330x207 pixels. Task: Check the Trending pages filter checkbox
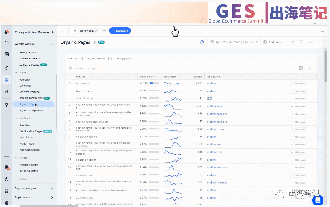point(110,58)
